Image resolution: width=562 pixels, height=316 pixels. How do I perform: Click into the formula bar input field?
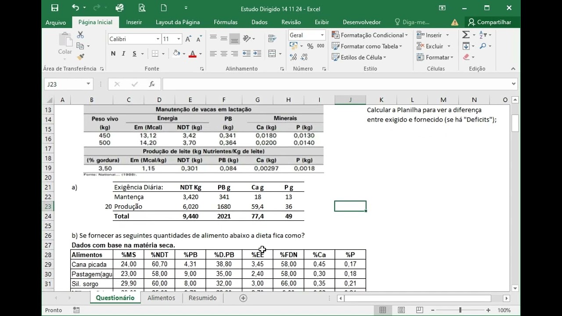tap(336, 84)
